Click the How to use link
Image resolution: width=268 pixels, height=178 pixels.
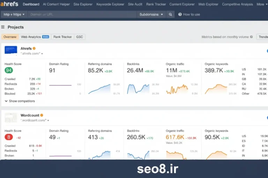coord(192,15)
